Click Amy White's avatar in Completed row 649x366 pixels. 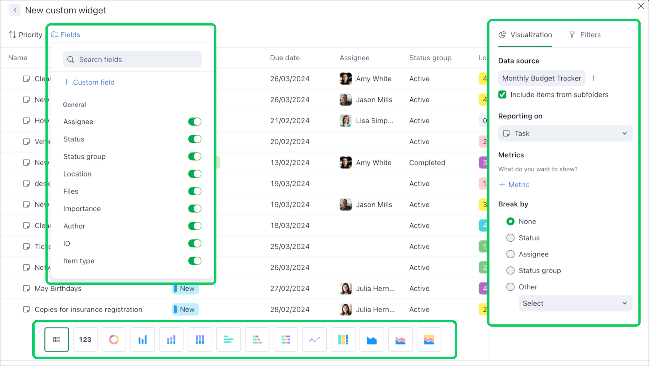click(346, 163)
